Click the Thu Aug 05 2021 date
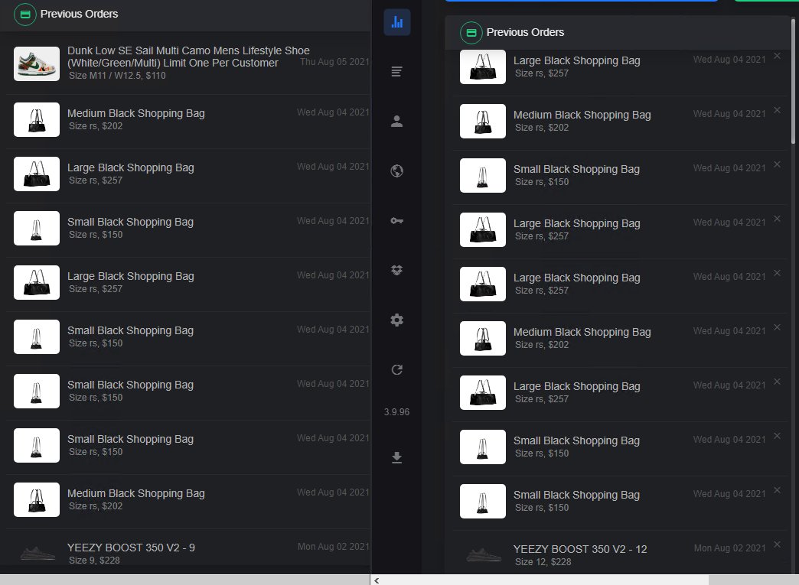Screen dimensions: 799x585 pos(334,62)
